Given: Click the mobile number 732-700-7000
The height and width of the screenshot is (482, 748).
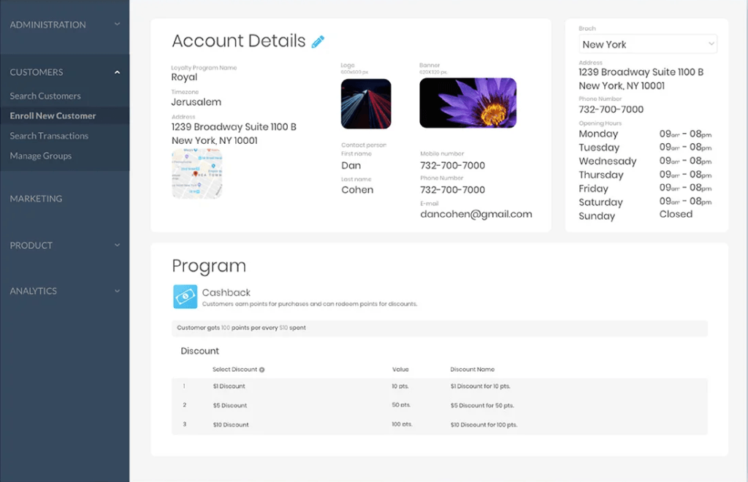Looking at the screenshot, I should point(454,165).
